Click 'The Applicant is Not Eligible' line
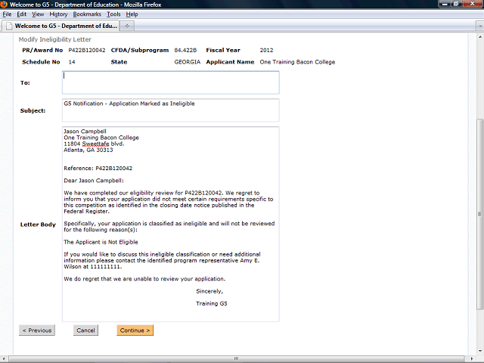Viewport: 484px width, 363px height. pyautogui.click(x=101, y=242)
